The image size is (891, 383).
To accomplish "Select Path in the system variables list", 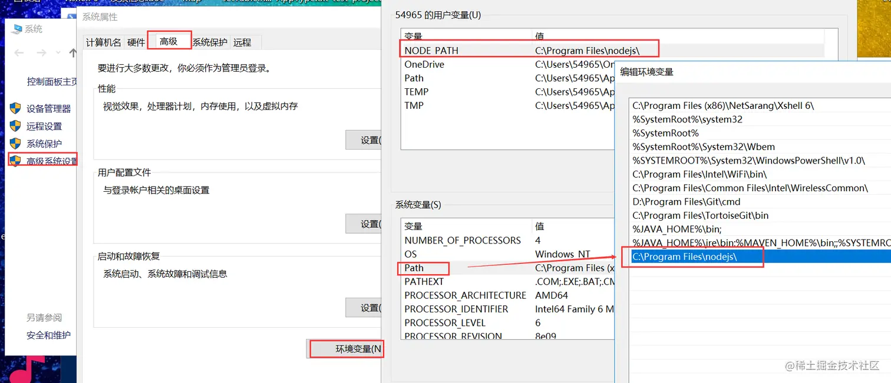I will click(507, 268).
